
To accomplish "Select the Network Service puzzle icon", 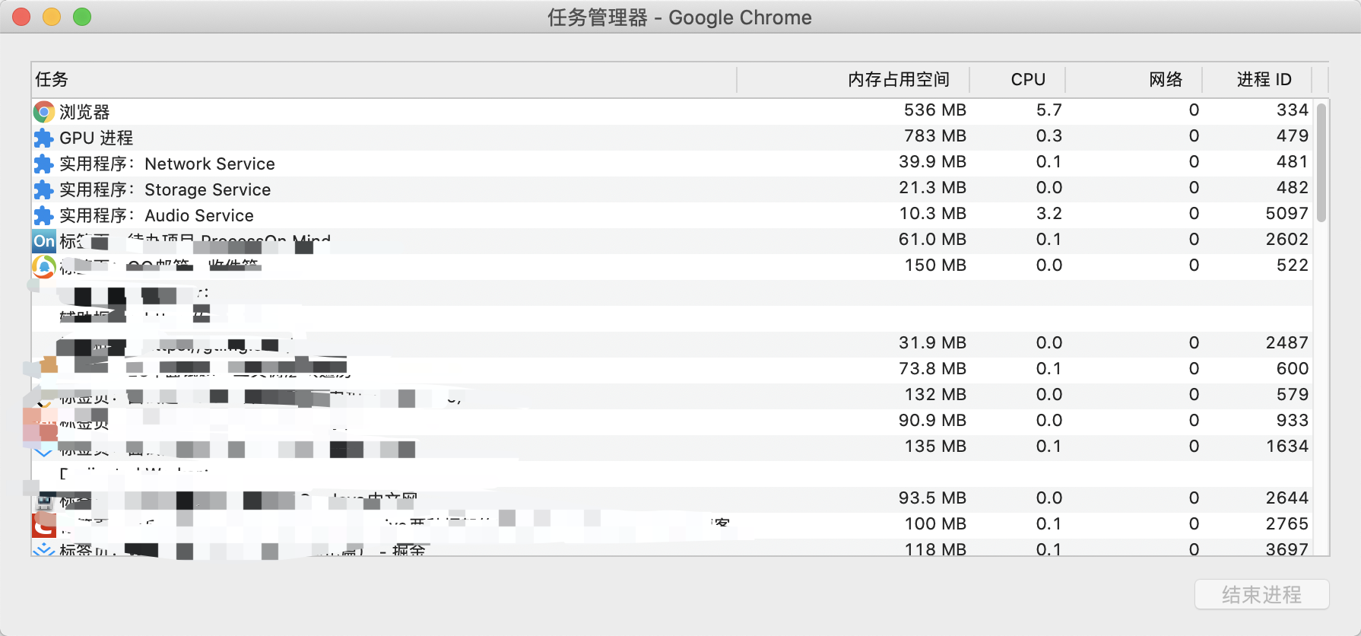I will 44,164.
